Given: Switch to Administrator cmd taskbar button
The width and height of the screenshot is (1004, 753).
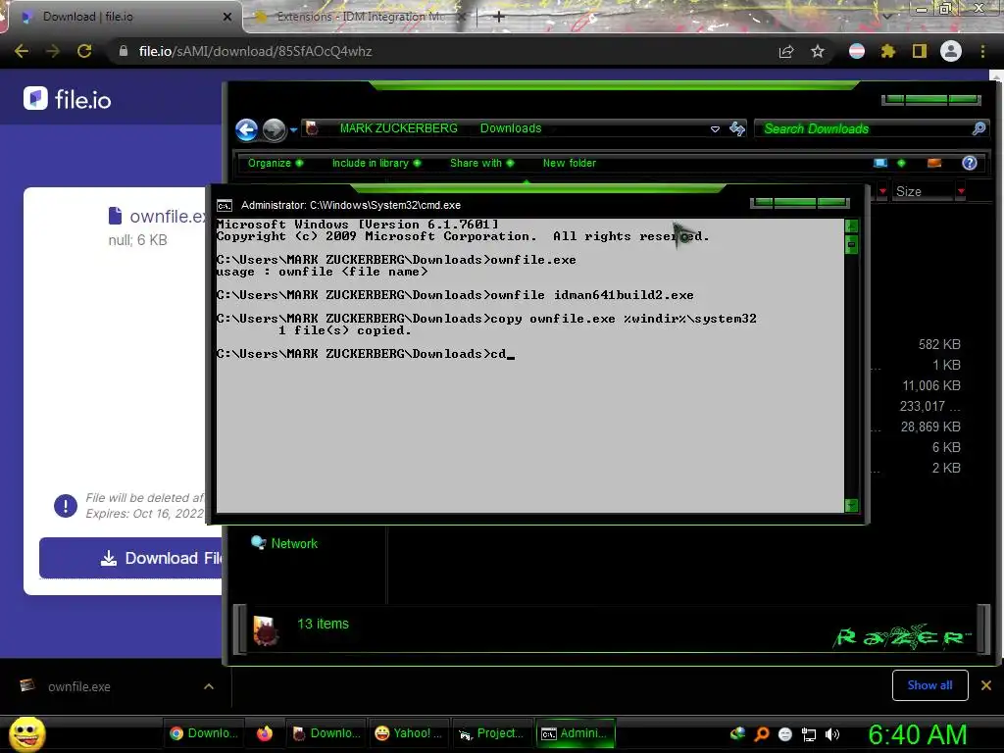Looking at the screenshot, I should click(x=575, y=733).
